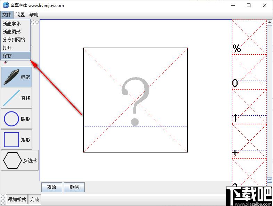The width and height of the screenshot is (273, 206).
Task: Select the 0 character cell
Action: click(x=249, y=72)
